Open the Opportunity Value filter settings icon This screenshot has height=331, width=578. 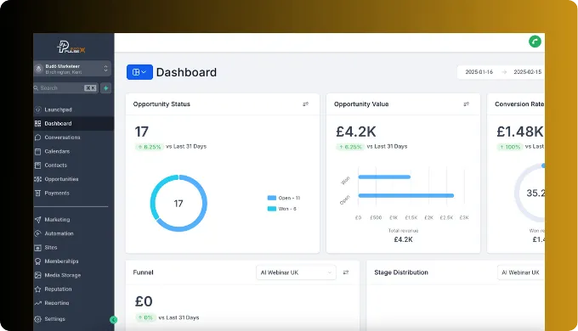[x=467, y=104]
